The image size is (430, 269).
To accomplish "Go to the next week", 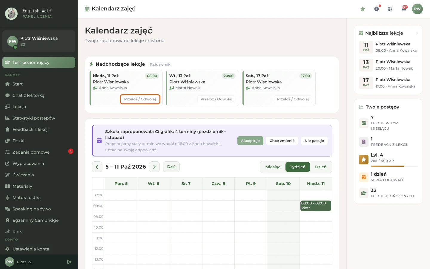I will pyautogui.click(x=154, y=167).
